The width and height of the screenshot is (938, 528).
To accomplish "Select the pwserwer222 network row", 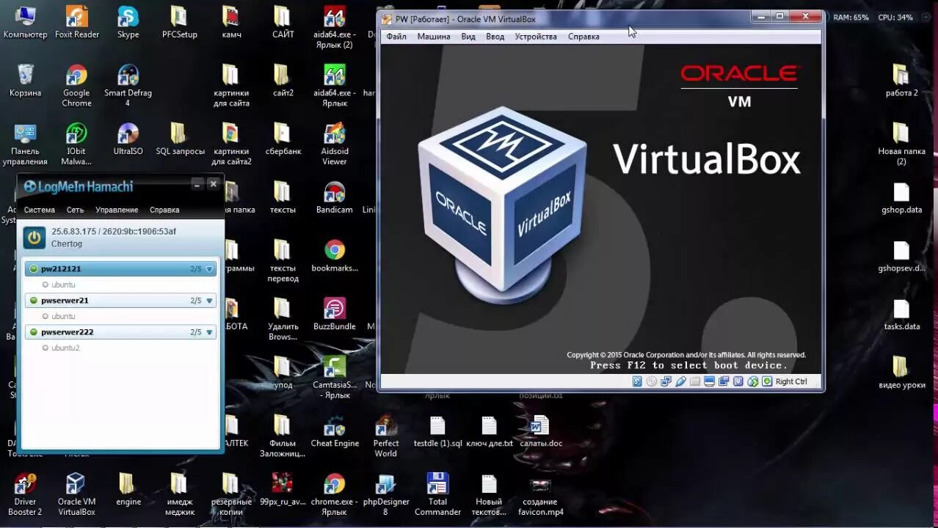I will (x=120, y=332).
